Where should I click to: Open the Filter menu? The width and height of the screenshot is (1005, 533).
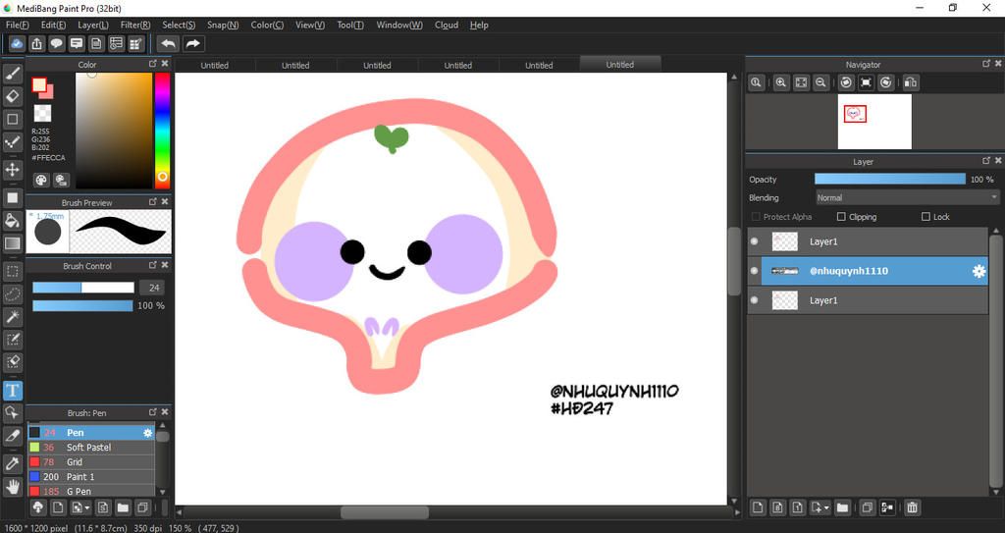tap(135, 25)
